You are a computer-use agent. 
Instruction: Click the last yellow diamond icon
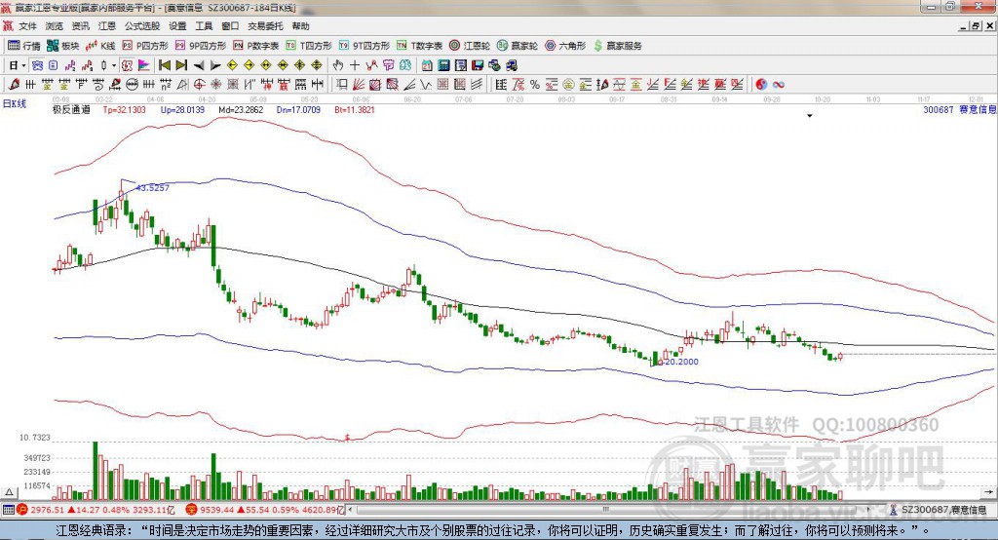click(x=317, y=65)
